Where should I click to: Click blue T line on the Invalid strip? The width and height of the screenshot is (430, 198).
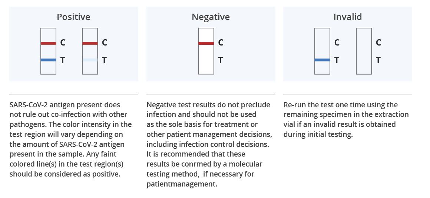pos(322,60)
